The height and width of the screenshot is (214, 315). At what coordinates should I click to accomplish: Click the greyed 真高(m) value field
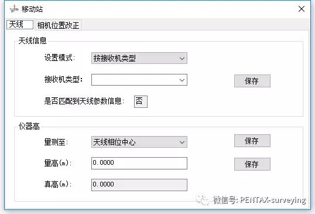coord(139,185)
